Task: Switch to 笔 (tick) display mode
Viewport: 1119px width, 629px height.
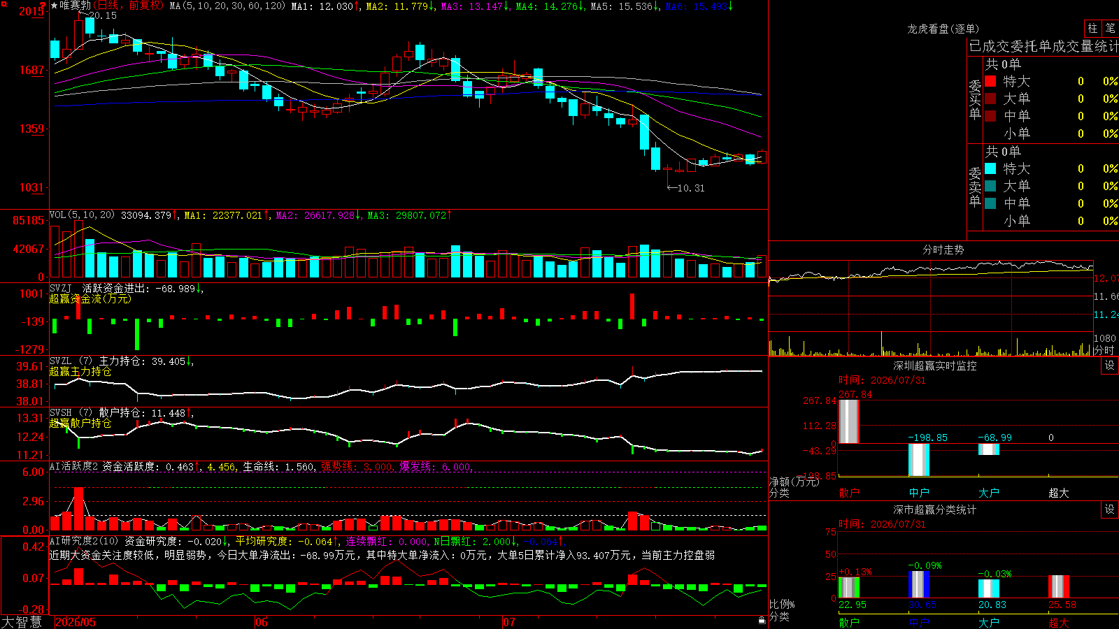Action: click(1110, 28)
